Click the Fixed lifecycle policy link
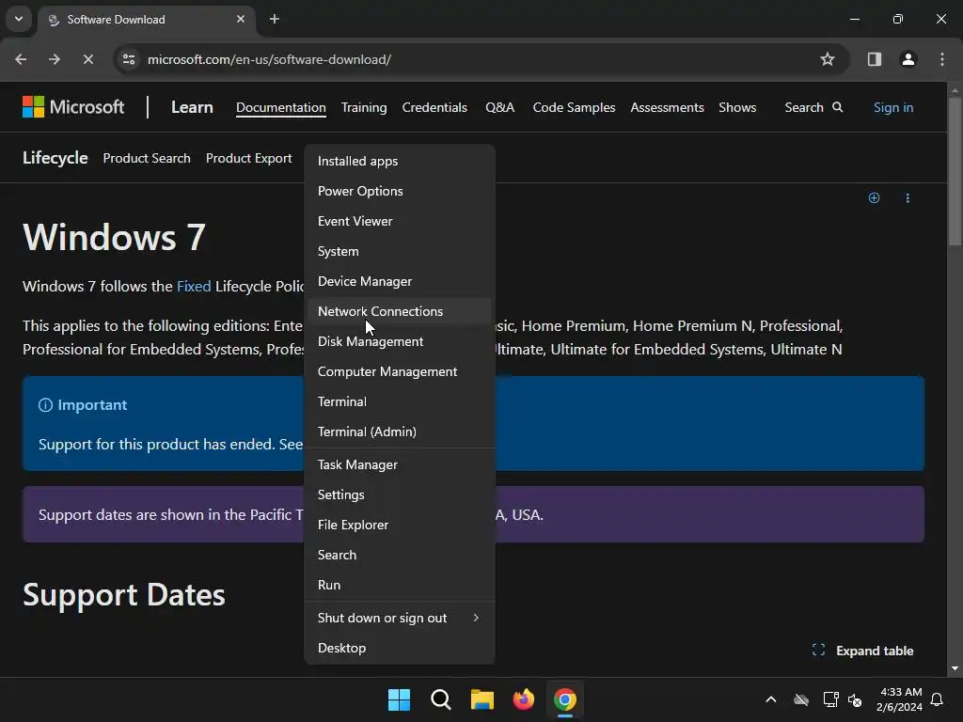Viewport: 963px width, 722px height. point(194,286)
